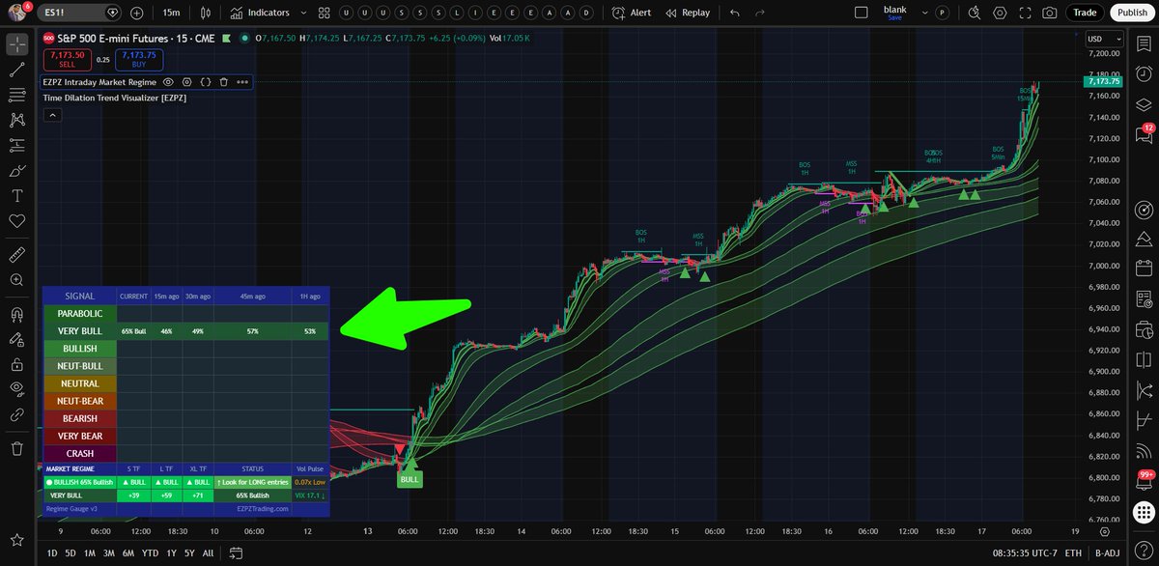Enter fullscreen mode
Viewport: 1159px width, 566px height.
point(1024,13)
